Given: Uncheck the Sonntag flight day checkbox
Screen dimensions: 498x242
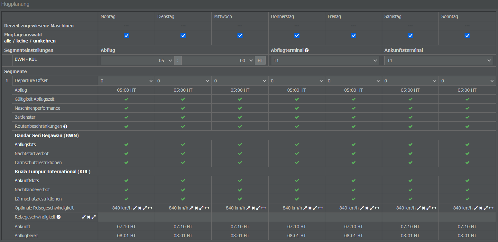Looking at the screenshot, I should pos(467,36).
